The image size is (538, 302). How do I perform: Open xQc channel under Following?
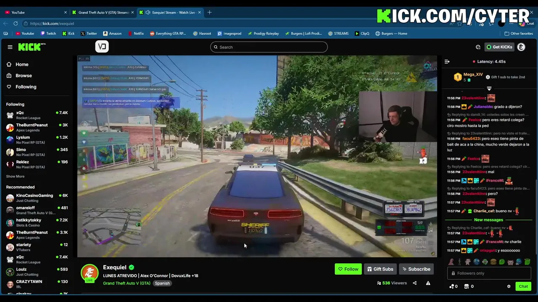37,115
